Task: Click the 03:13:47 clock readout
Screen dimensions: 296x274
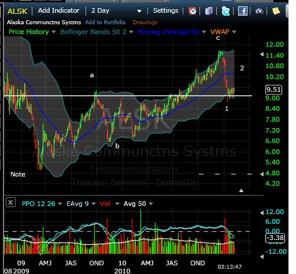Action: (230, 267)
